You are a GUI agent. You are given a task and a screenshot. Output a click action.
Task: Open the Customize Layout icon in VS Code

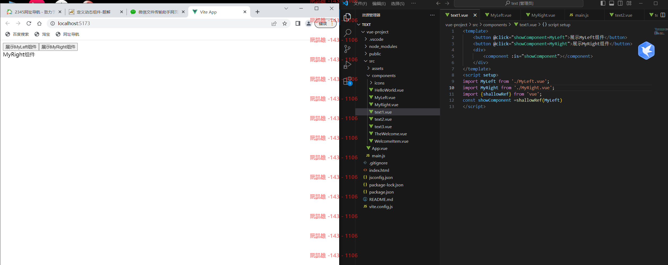pos(629,3)
